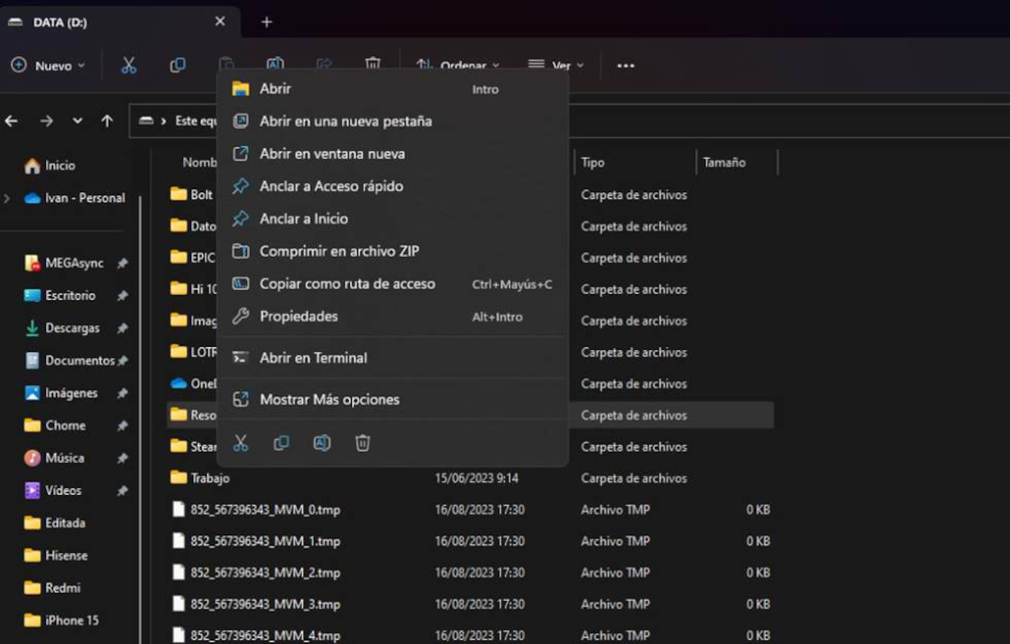Select Abrir from the context menu
This screenshot has height=644, width=1010.
click(x=275, y=88)
